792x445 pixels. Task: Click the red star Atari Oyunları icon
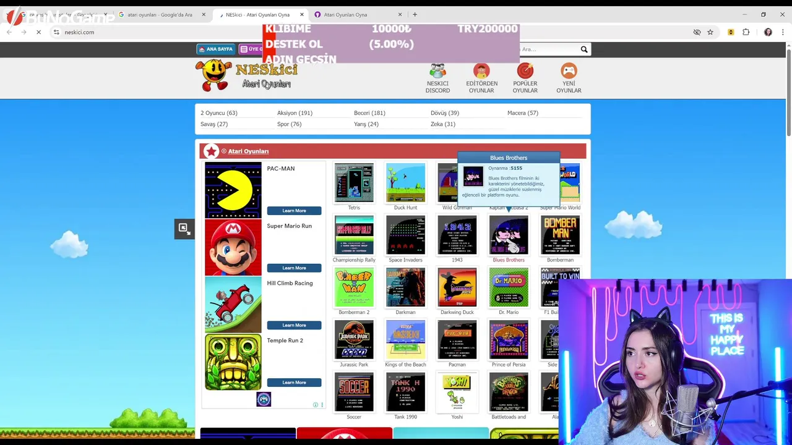tap(211, 151)
